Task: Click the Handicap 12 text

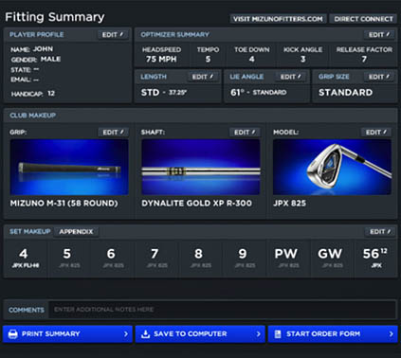Action: click(x=33, y=94)
